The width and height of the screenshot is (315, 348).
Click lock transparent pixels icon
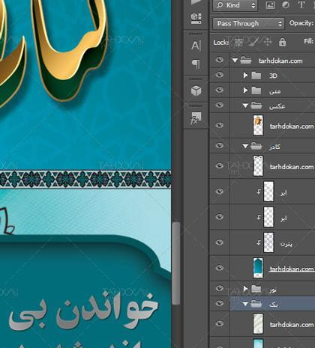tap(238, 43)
